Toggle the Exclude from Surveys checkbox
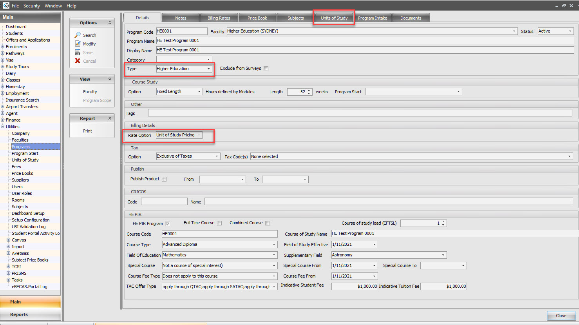The image size is (579, 325). (266, 69)
